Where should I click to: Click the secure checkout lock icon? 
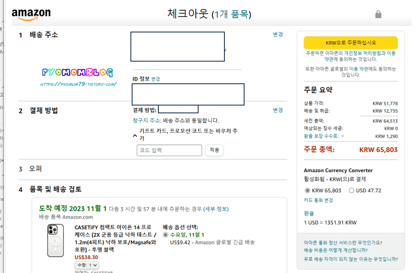tap(378, 14)
